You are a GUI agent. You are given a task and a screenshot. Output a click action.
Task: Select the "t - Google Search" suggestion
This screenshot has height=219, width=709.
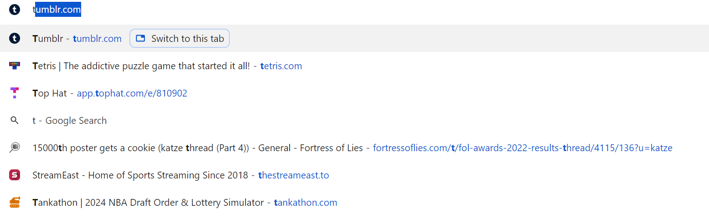(x=69, y=121)
